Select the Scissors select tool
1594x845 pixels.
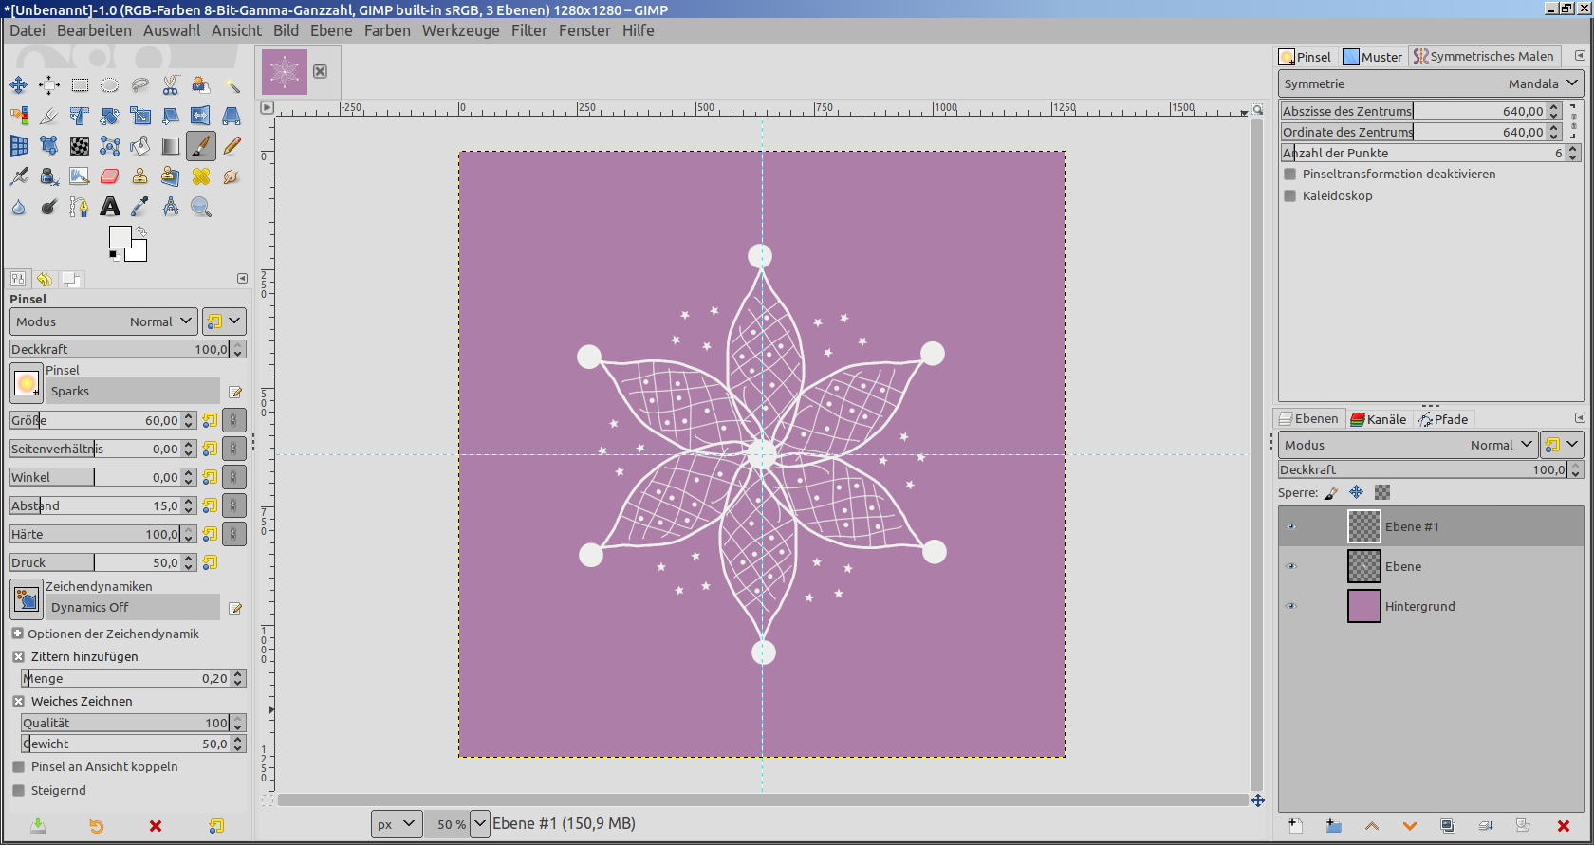coord(171,85)
